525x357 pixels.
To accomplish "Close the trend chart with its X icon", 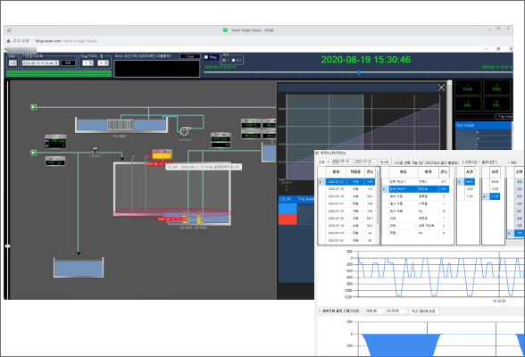I will 441,87.
